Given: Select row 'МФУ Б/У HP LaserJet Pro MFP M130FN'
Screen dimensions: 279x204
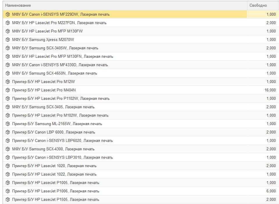Looking at the screenshot, I should [x=141, y=57].
